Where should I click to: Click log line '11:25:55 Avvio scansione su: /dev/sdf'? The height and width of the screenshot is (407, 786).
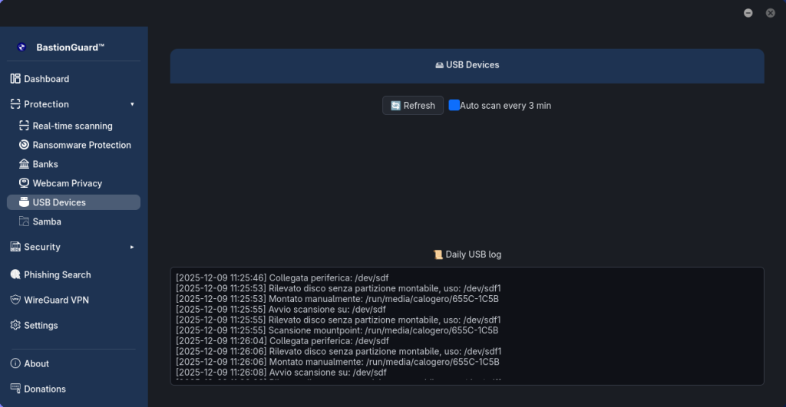pos(281,310)
